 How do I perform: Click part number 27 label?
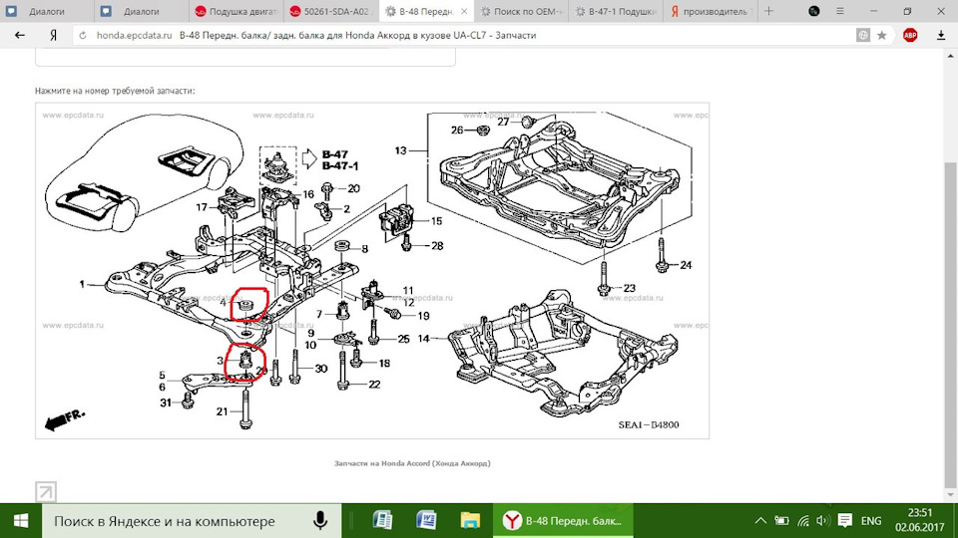[x=503, y=122]
